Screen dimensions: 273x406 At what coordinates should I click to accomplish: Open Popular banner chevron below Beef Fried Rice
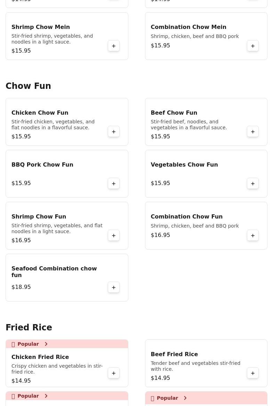click(x=185, y=398)
